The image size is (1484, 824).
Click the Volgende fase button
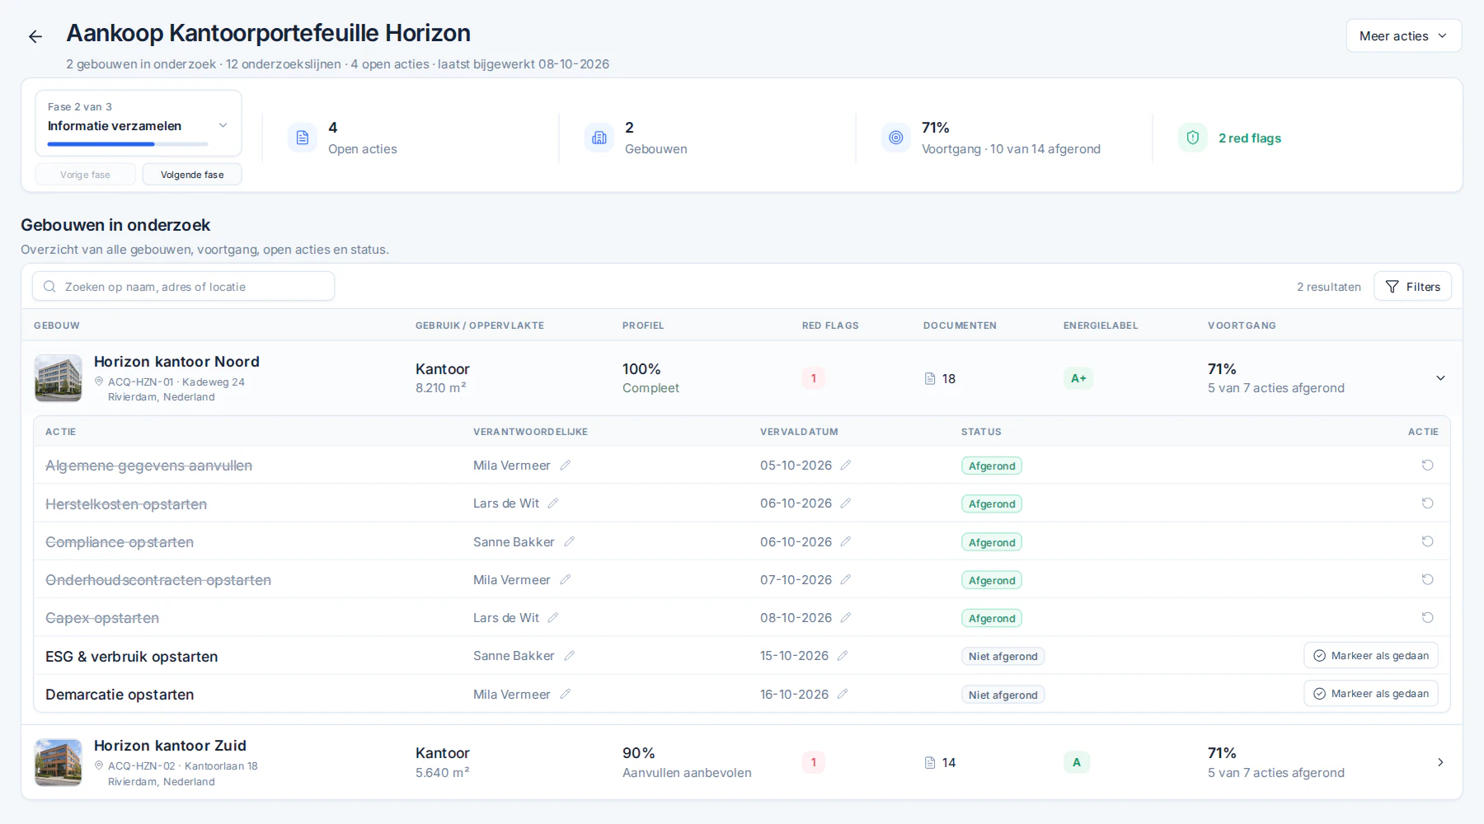192,175
